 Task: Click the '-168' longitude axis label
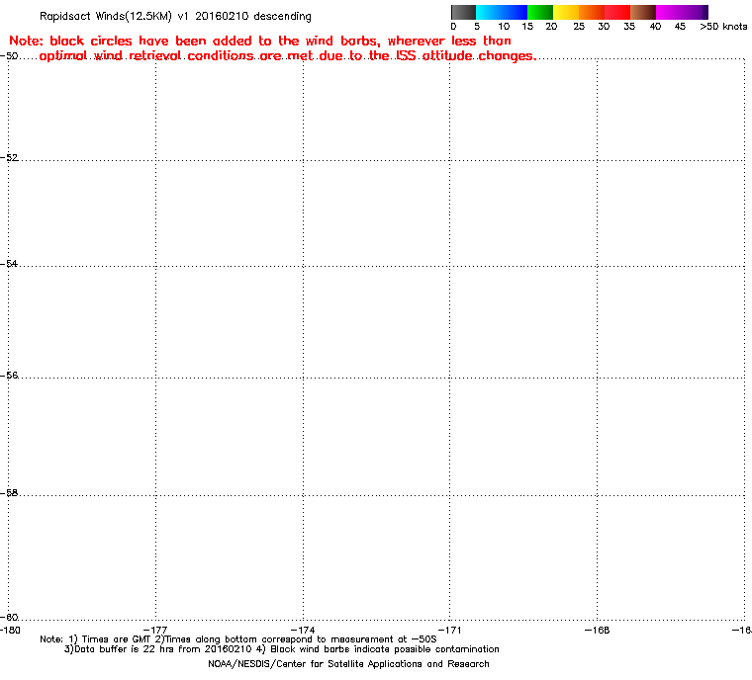597,631
